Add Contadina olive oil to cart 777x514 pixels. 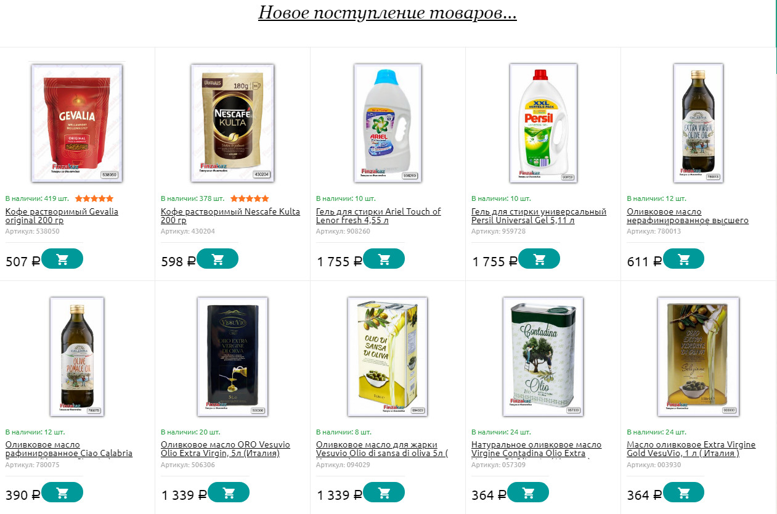point(528,492)
